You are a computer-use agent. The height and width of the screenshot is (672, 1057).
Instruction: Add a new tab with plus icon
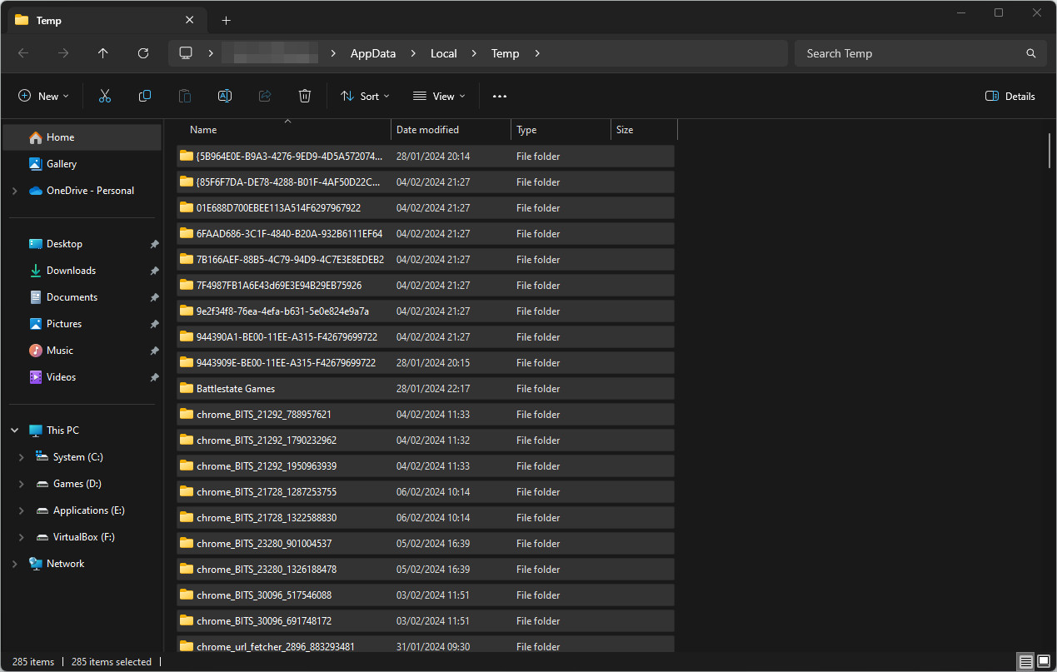coord(227,20)
